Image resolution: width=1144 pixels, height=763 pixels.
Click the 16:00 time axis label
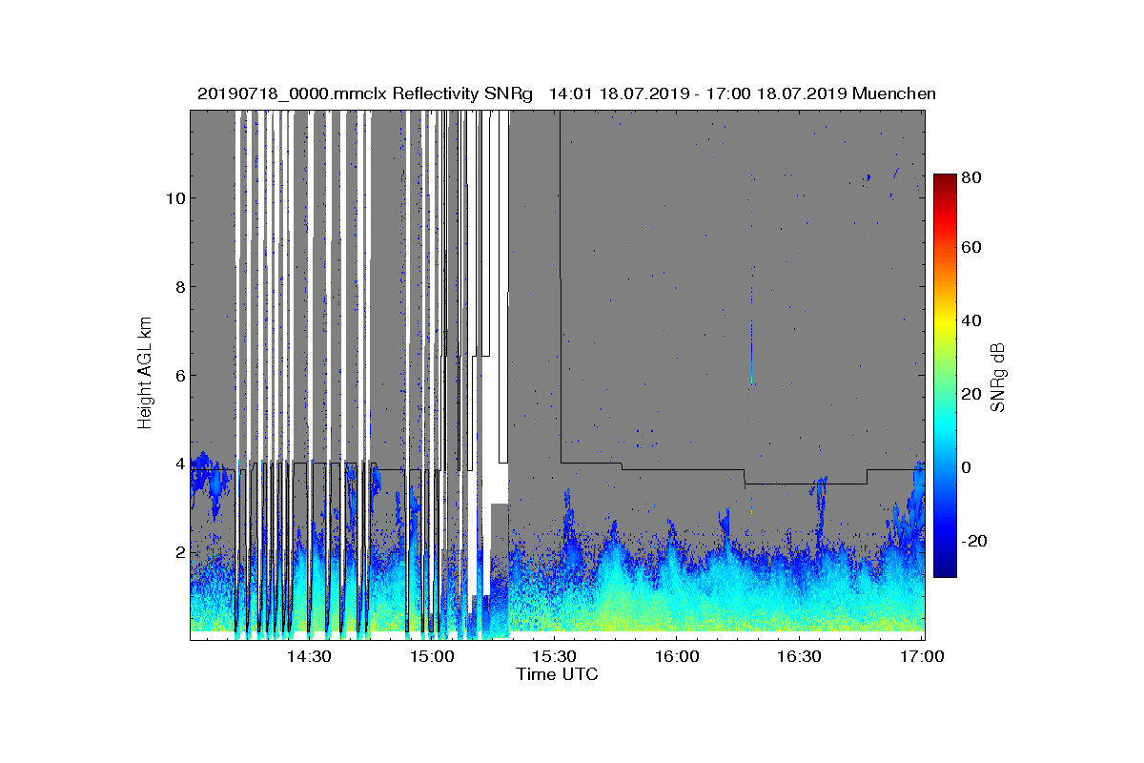pos(677,657)
